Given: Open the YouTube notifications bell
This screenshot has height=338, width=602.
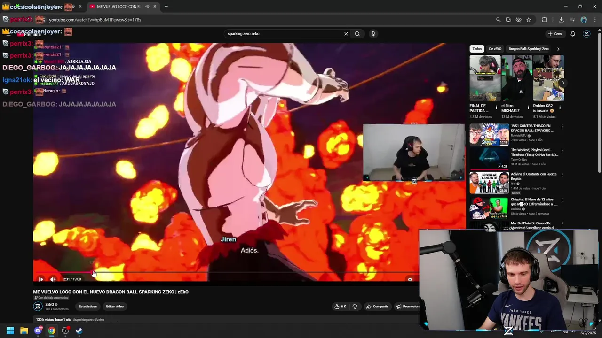Looking at the screenshot, I should coord(573,34).
